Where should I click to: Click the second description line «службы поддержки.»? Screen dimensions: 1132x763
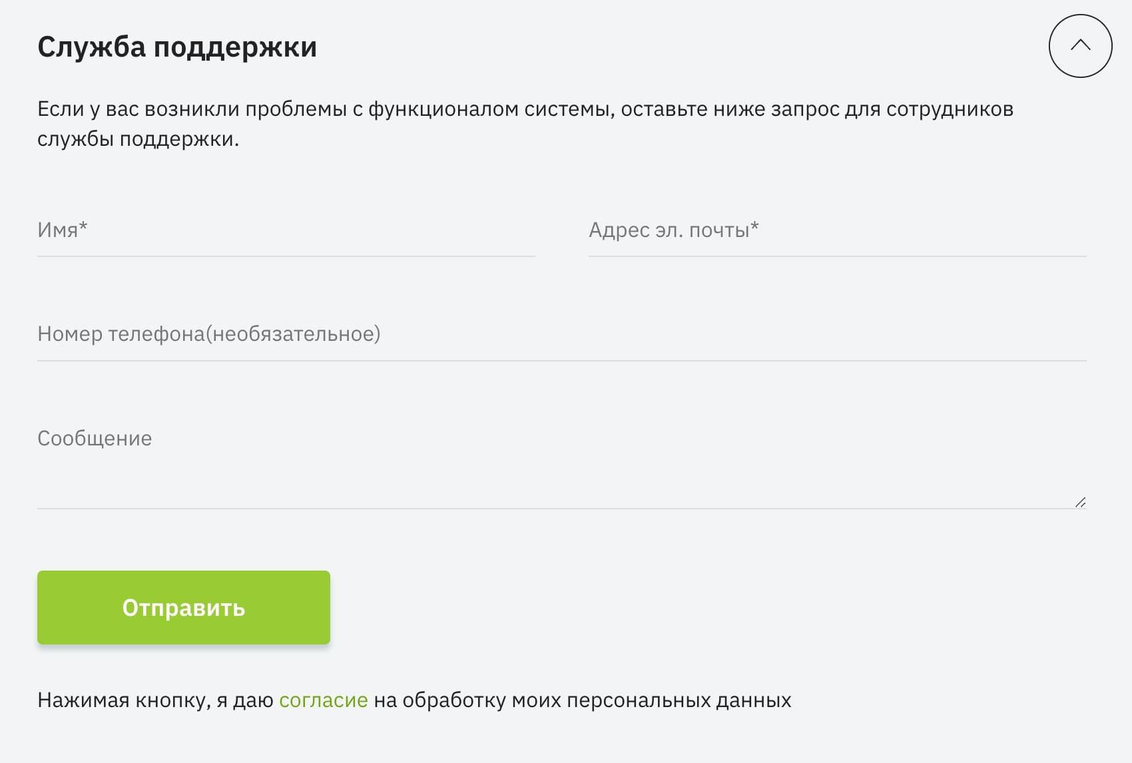[138, 139]
